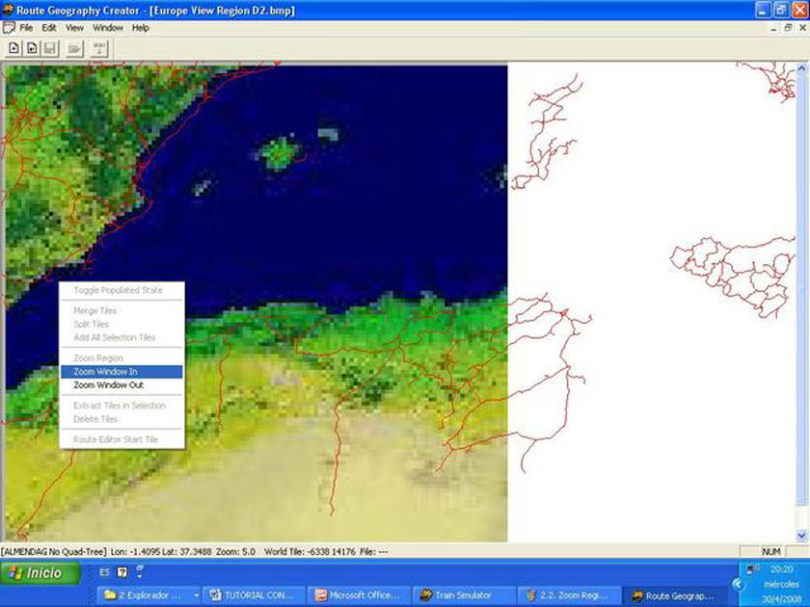Click the ES language indicator in taskbar
The width and height of the screenshot is (810, 607).
click(103, 572)
